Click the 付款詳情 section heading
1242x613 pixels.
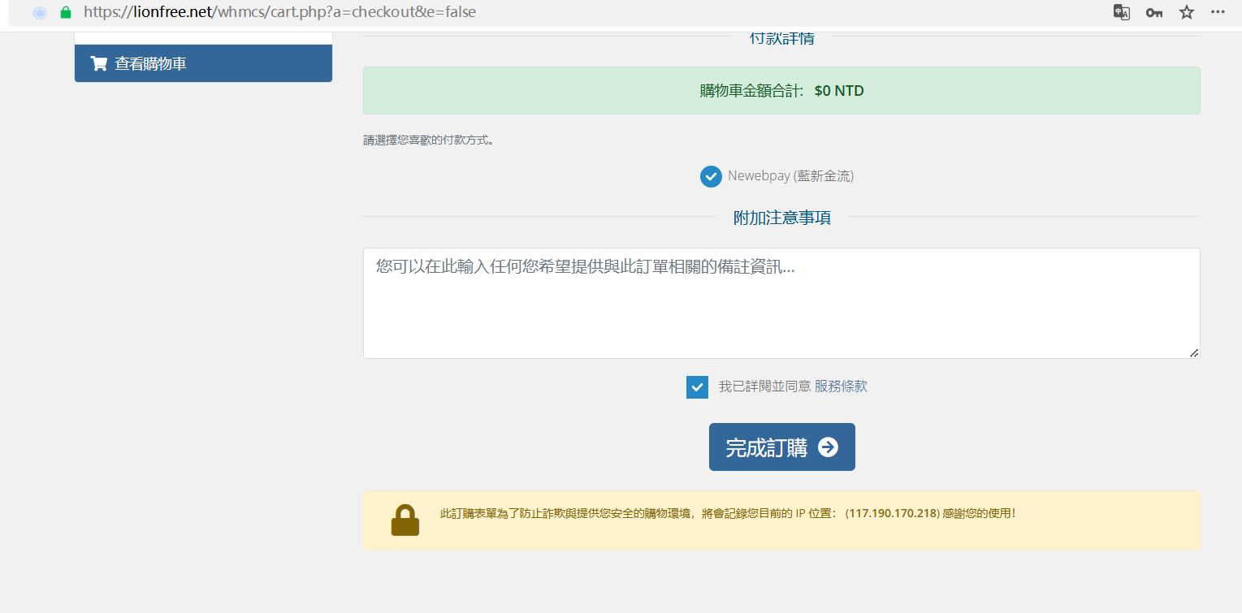(781, 38)
